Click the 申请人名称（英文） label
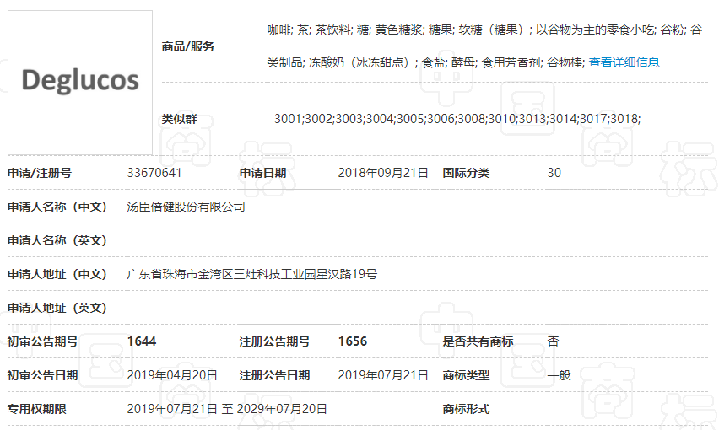 coord(57,240)
